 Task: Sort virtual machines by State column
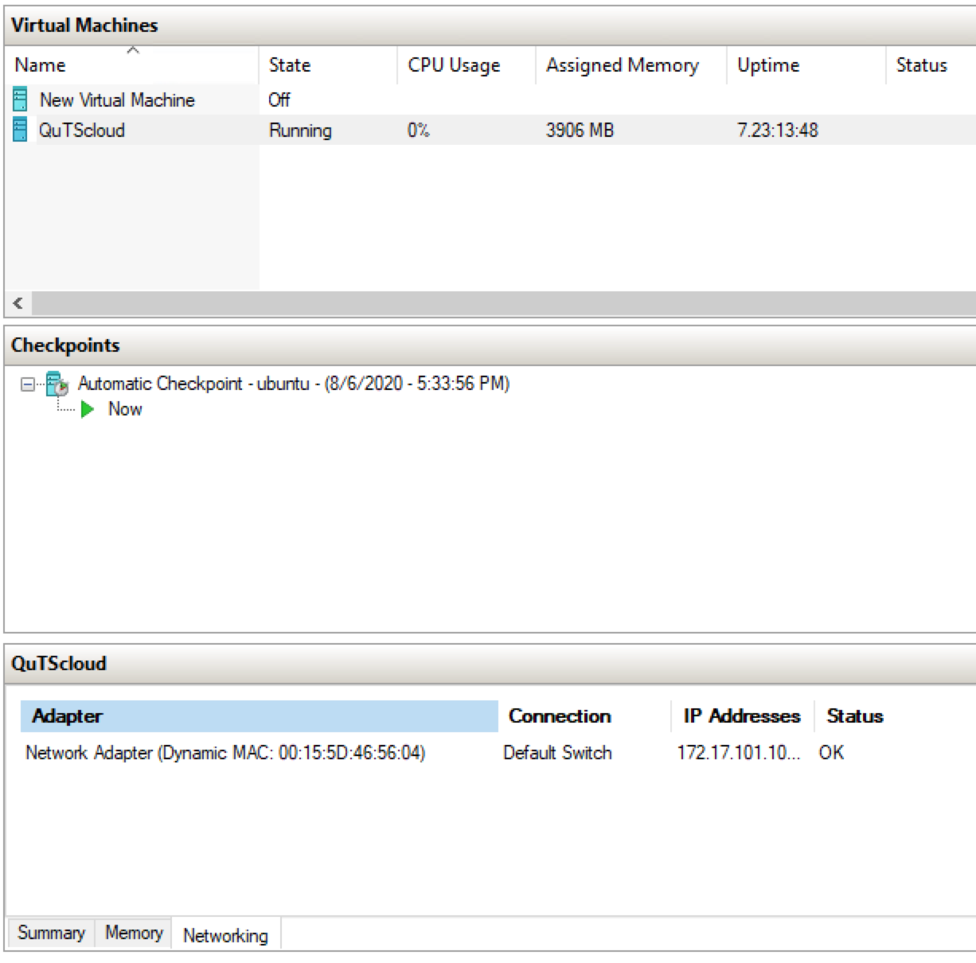point(328,65)
